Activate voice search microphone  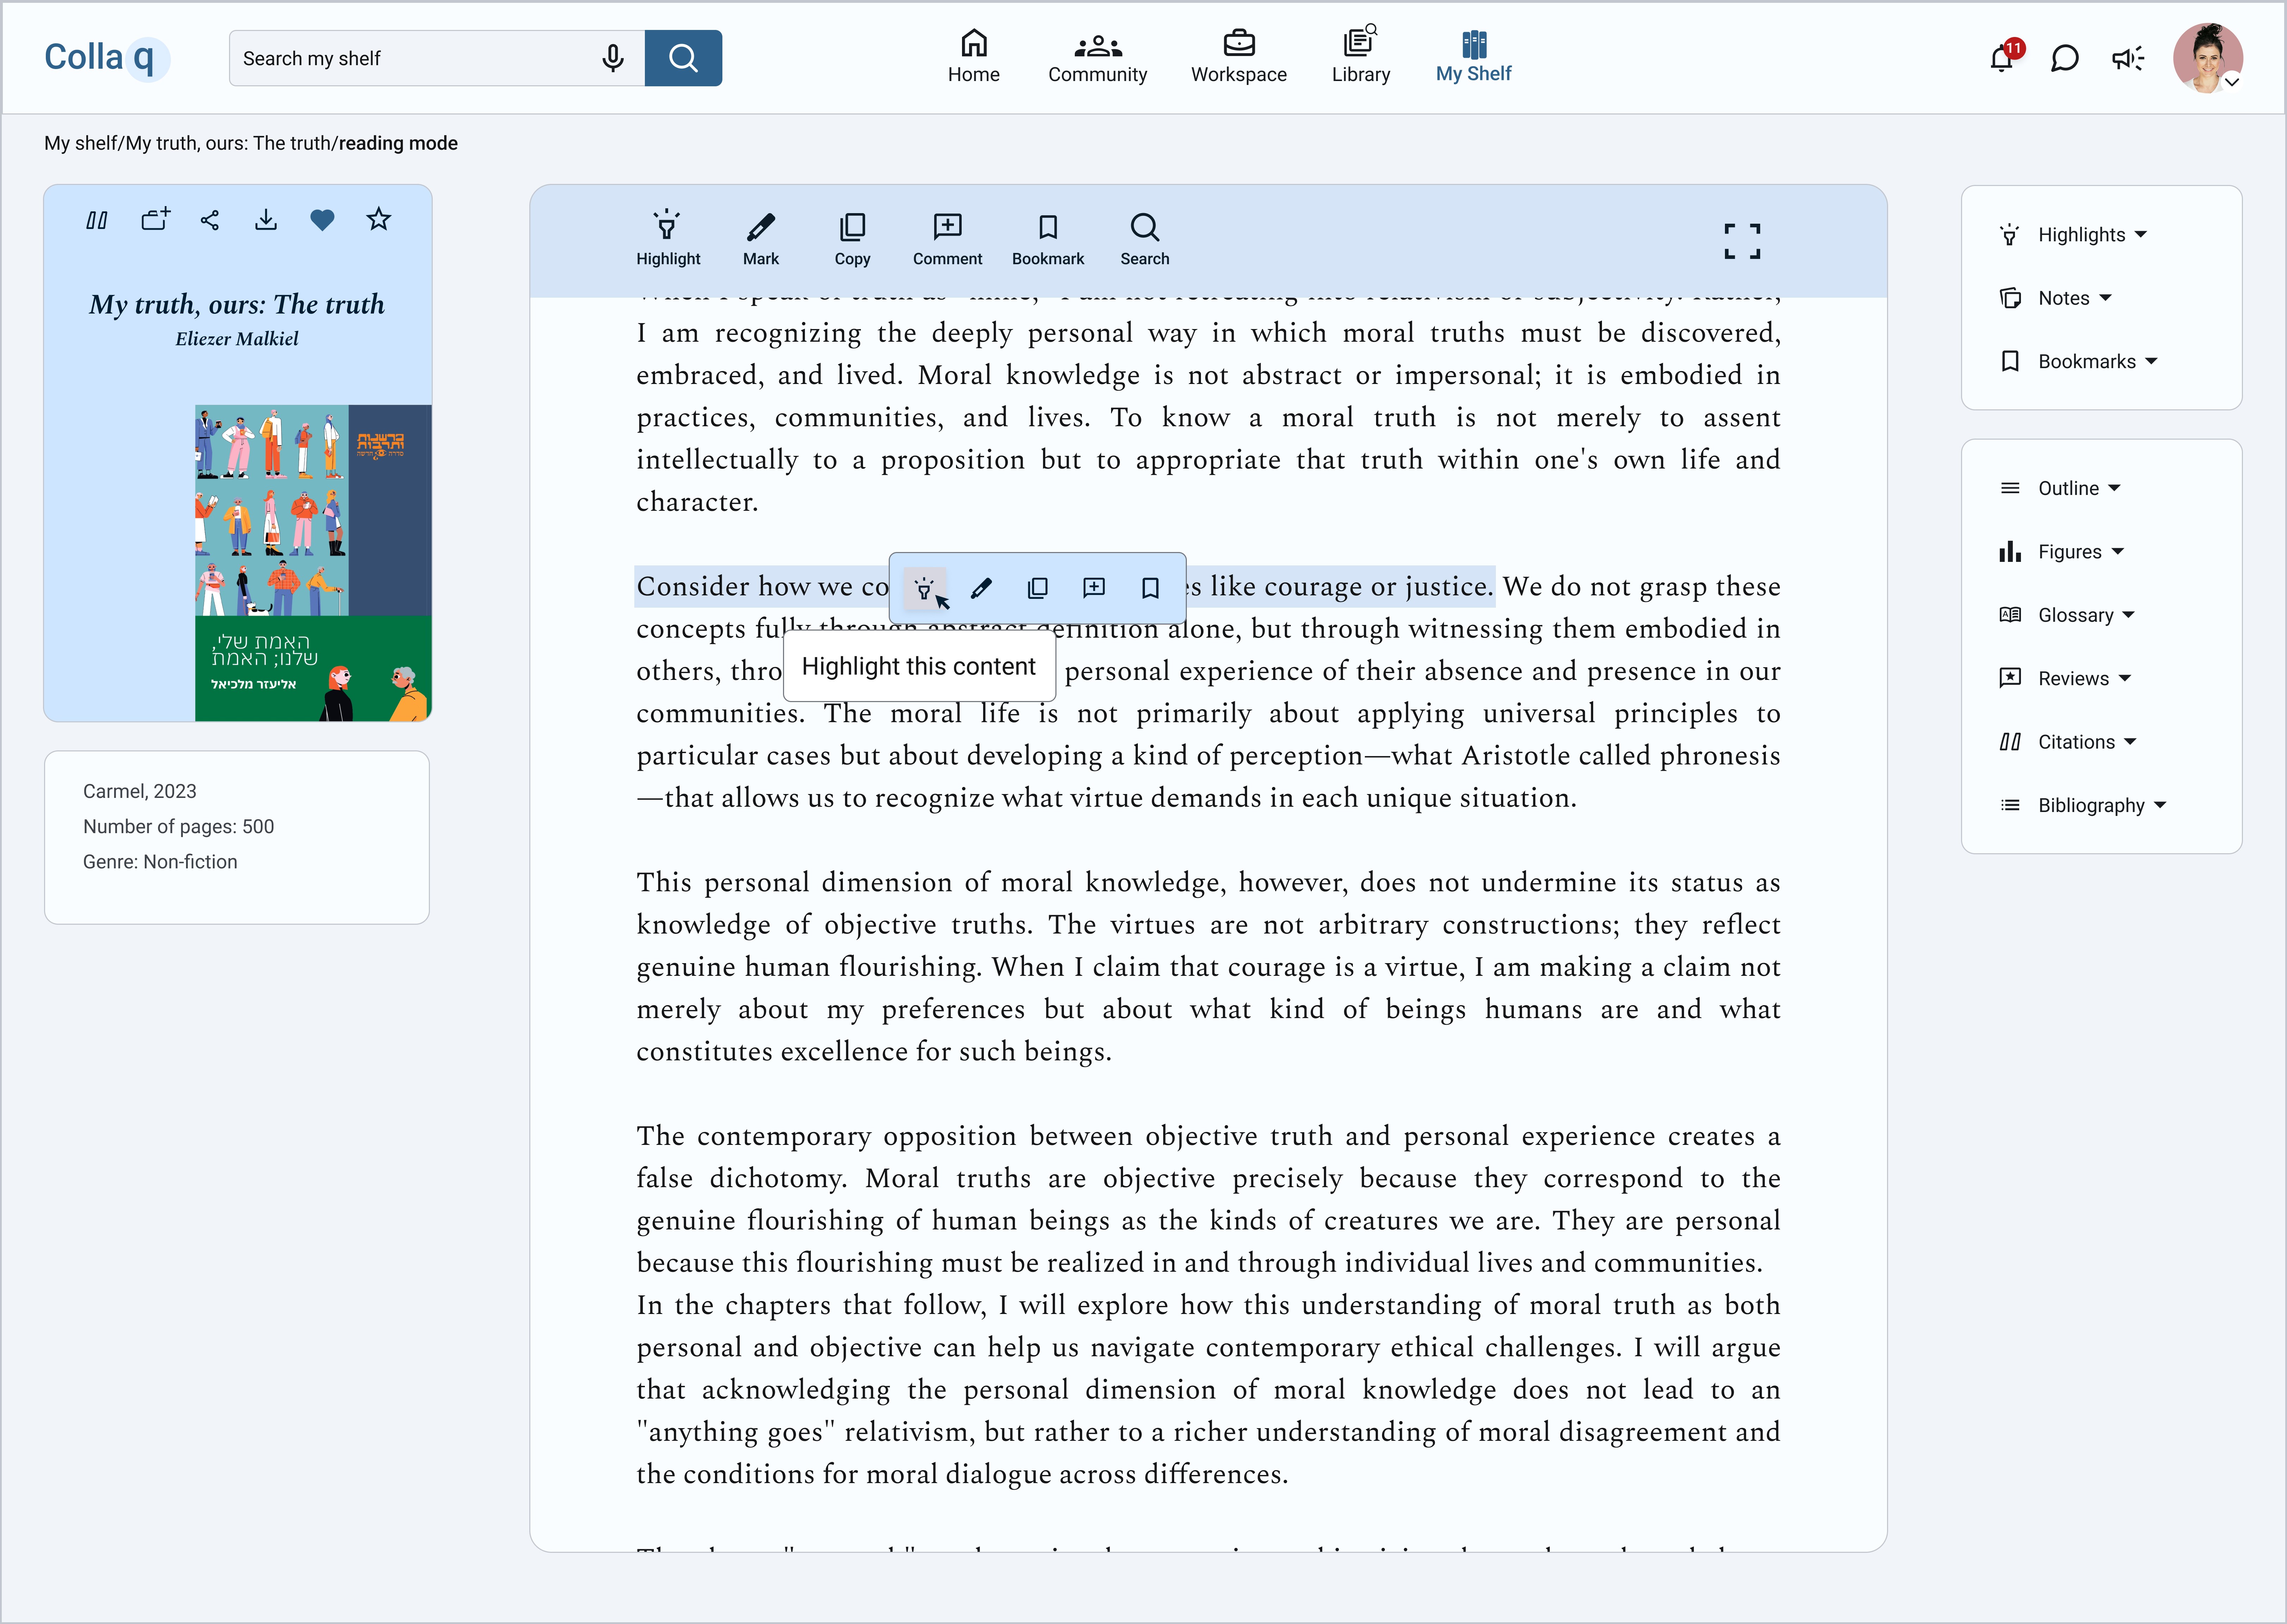click(x=613, y=58)
